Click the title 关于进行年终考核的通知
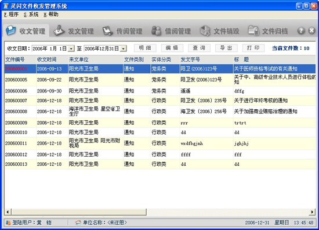This screenshot has height=230, width=319. (261, 101)
